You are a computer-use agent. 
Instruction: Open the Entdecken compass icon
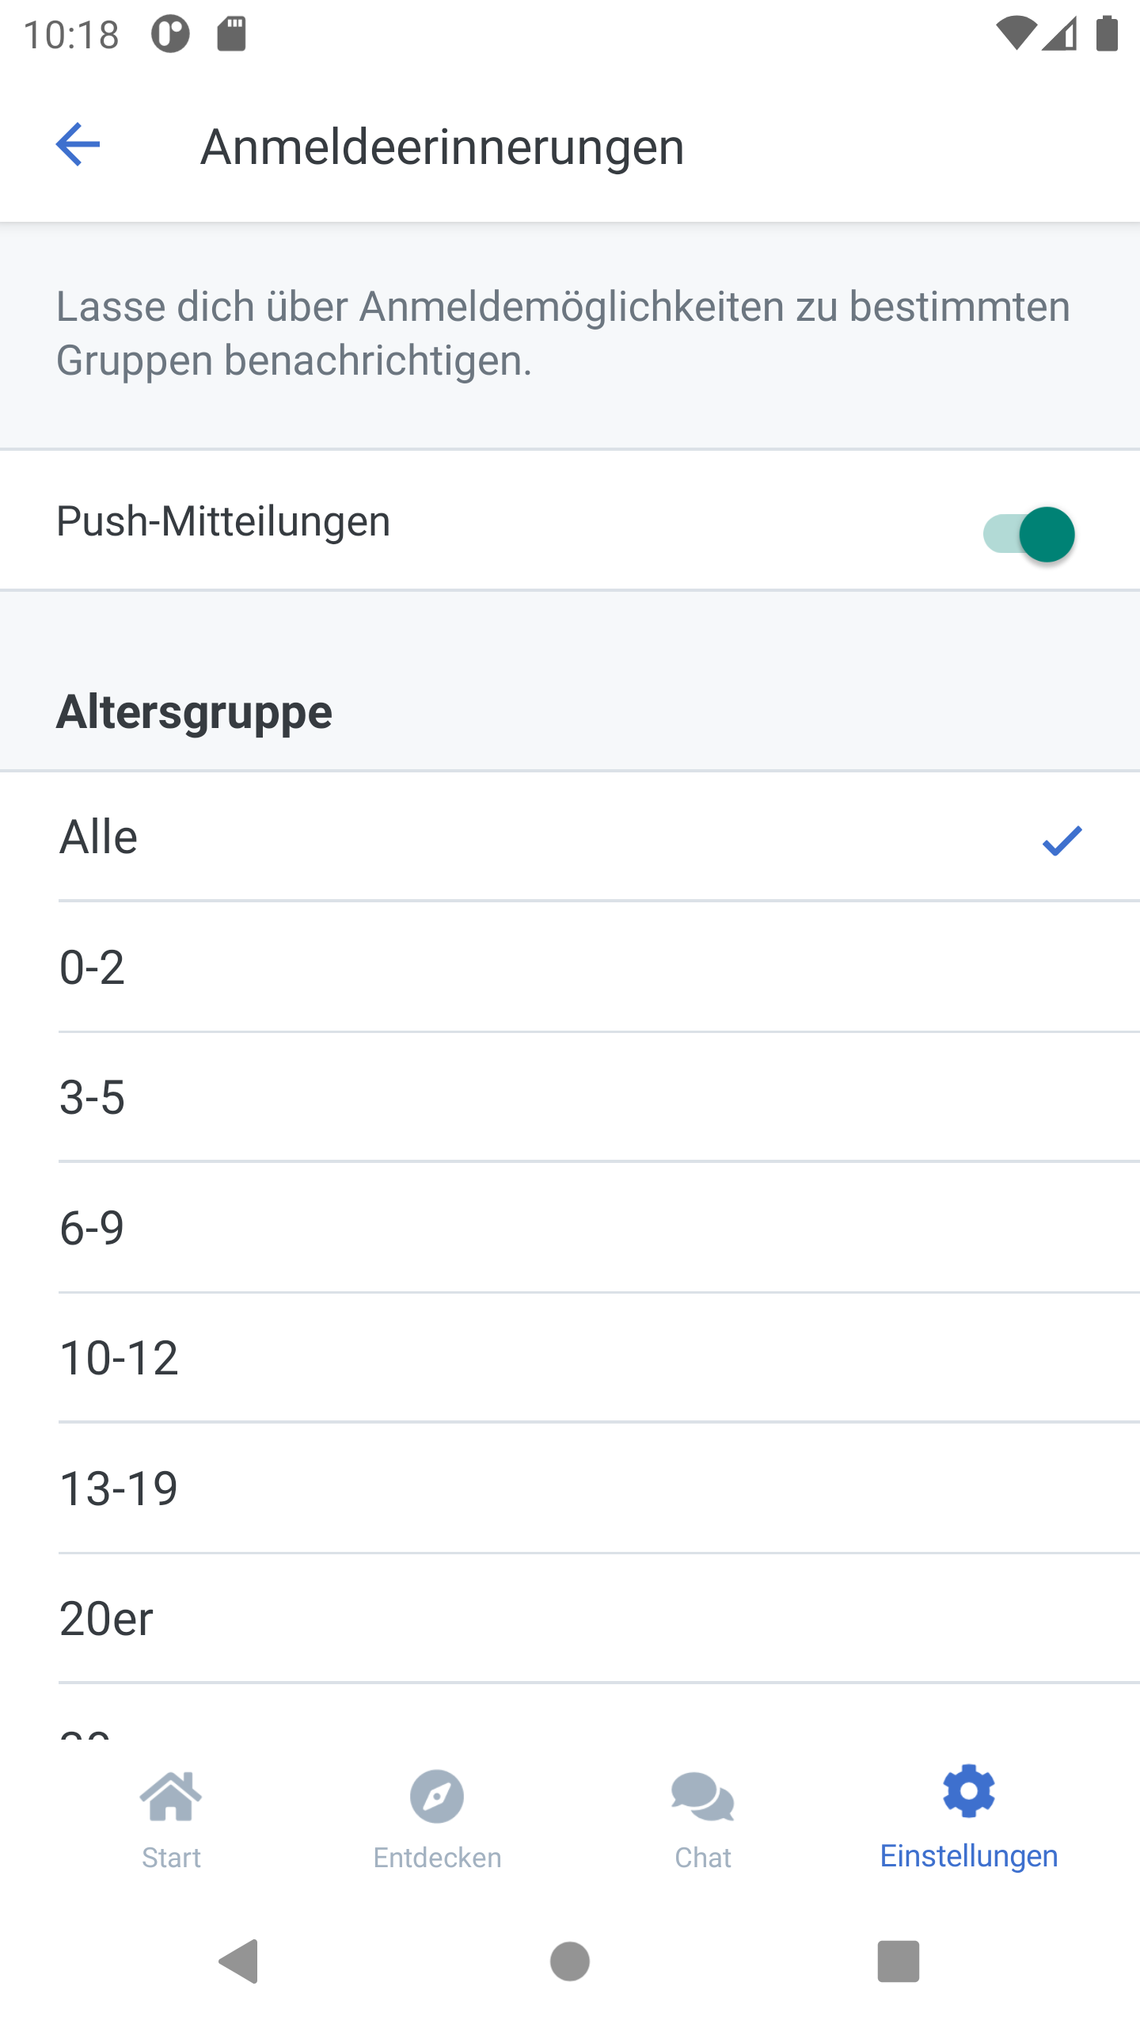pyautogui.click(x=437, y=1796)
